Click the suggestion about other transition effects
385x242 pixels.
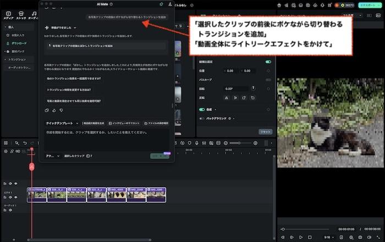click(74, 79)
